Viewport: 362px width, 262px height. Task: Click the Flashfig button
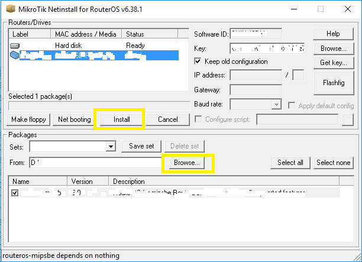(x=334, y=83)
